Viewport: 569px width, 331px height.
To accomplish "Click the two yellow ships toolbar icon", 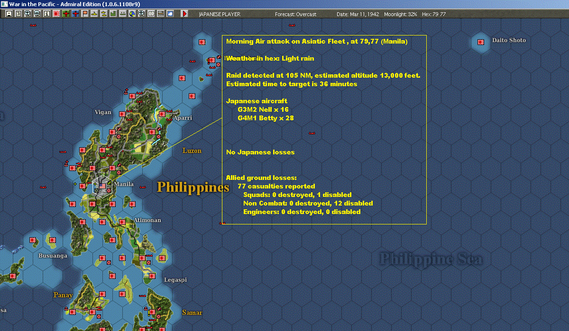I will pyautogui.click(x=104, y=14).
